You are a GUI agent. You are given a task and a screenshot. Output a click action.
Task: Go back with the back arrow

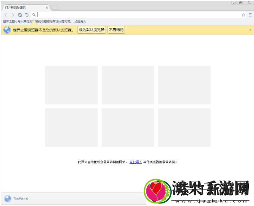[6, 15]
